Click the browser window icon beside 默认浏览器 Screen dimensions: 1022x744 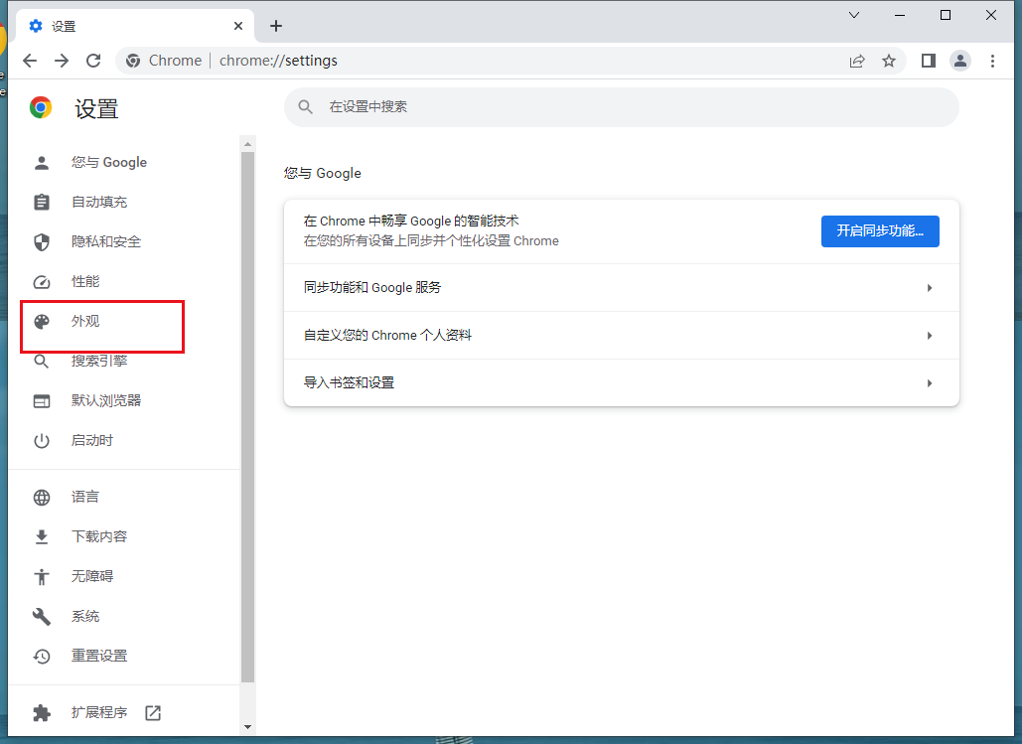(42, 401)
